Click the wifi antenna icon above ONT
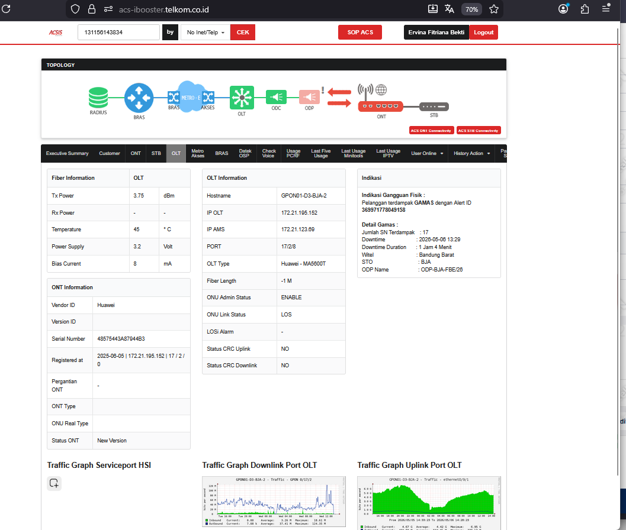626x530 pixels. pyautogui.click(x=365, y=92)
